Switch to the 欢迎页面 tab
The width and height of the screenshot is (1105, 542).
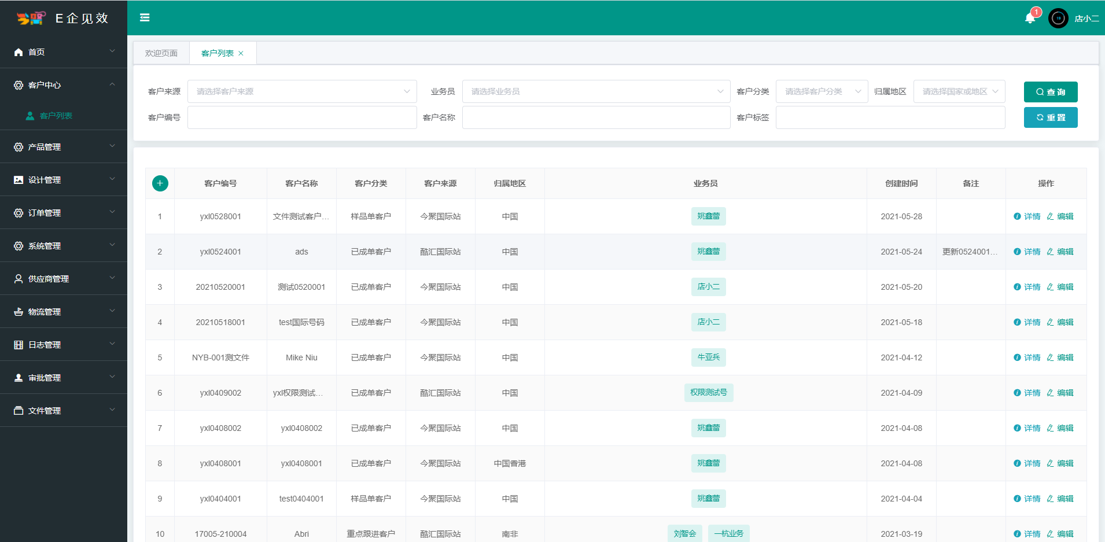pos(161,53)
